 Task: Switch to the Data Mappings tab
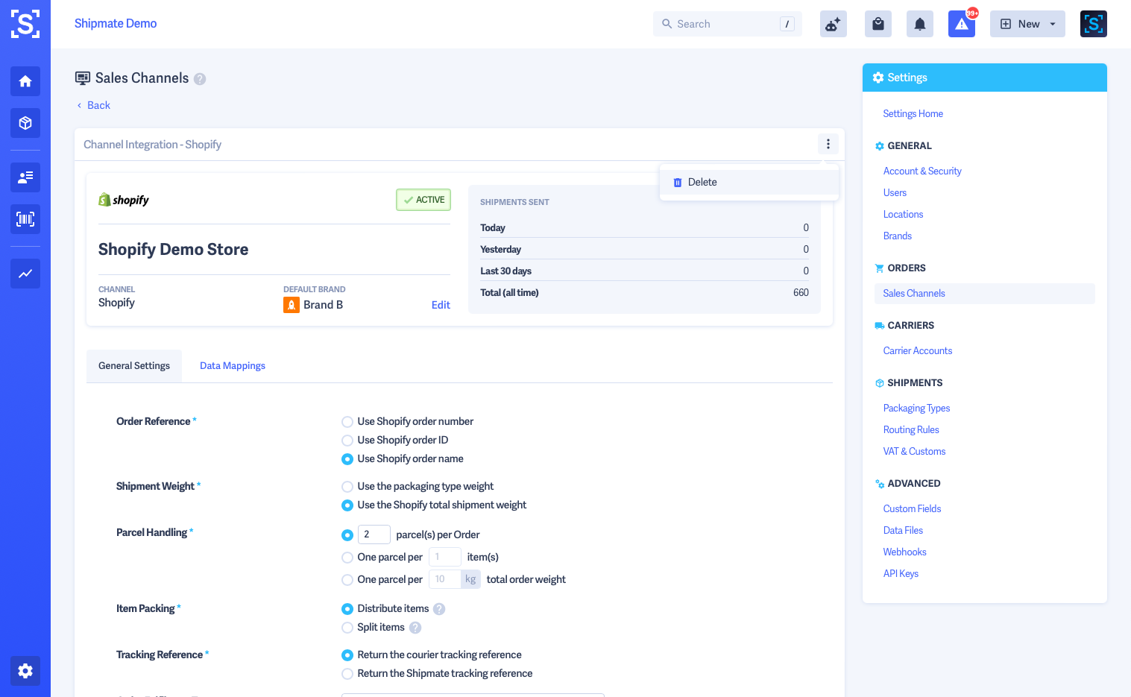click(232, 365)
